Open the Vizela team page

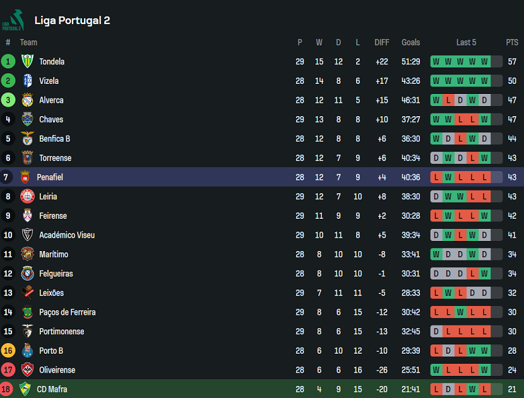point(48,81)
